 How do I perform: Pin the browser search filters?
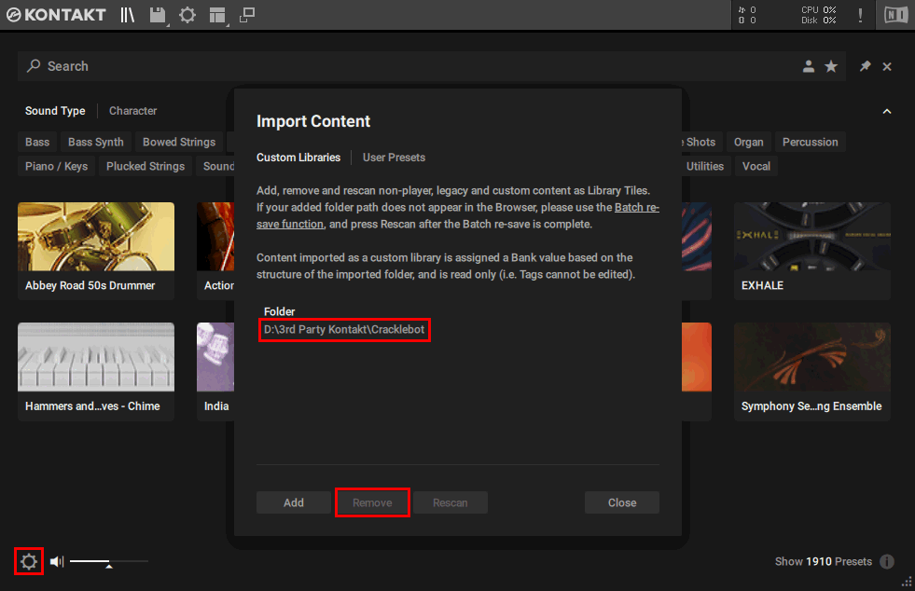pos(864,66)
